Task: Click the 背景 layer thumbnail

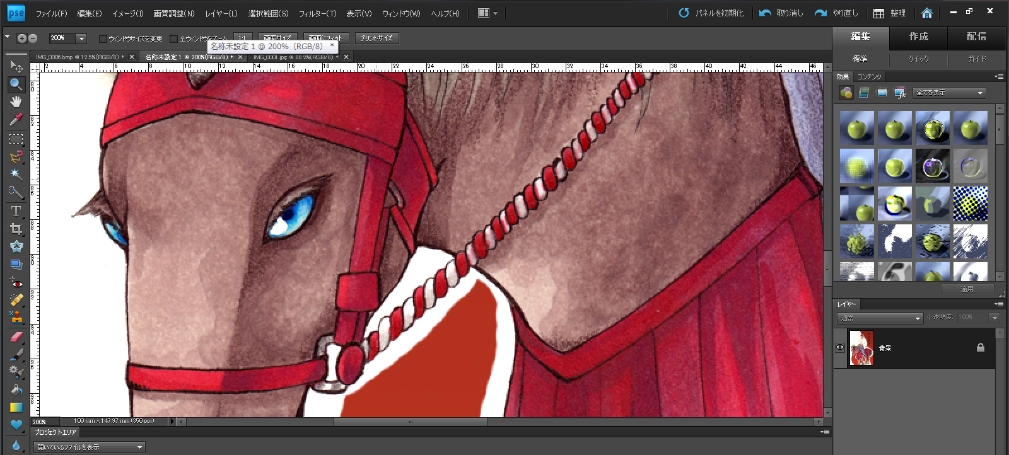Action: pos(861,348)
